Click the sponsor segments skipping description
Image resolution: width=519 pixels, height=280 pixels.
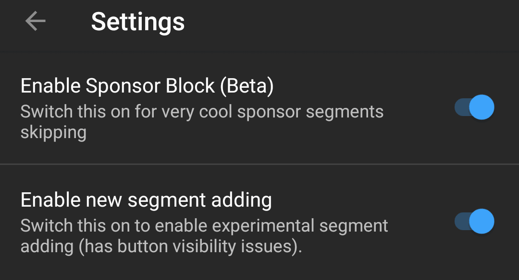click(202, 122)
